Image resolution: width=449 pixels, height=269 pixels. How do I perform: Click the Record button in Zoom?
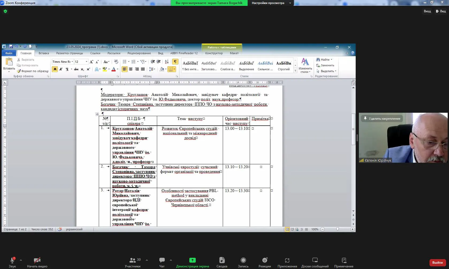pos(243,262)
